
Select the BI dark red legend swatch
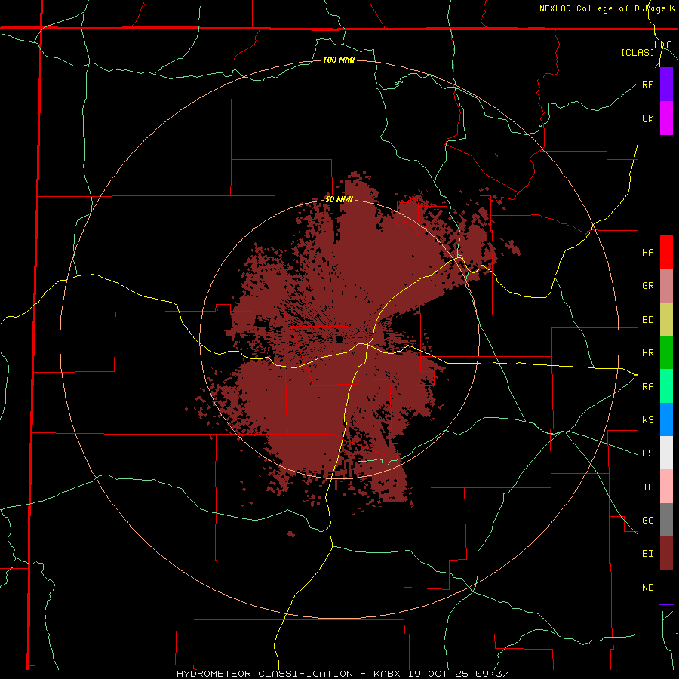[x=666, y=554]
